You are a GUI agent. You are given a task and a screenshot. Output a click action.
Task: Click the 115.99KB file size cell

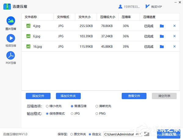tap(86, 47)
